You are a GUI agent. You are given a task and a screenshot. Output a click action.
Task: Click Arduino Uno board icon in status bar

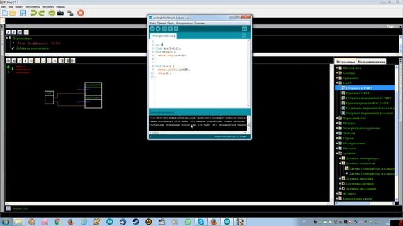click(x=8, y=208)
